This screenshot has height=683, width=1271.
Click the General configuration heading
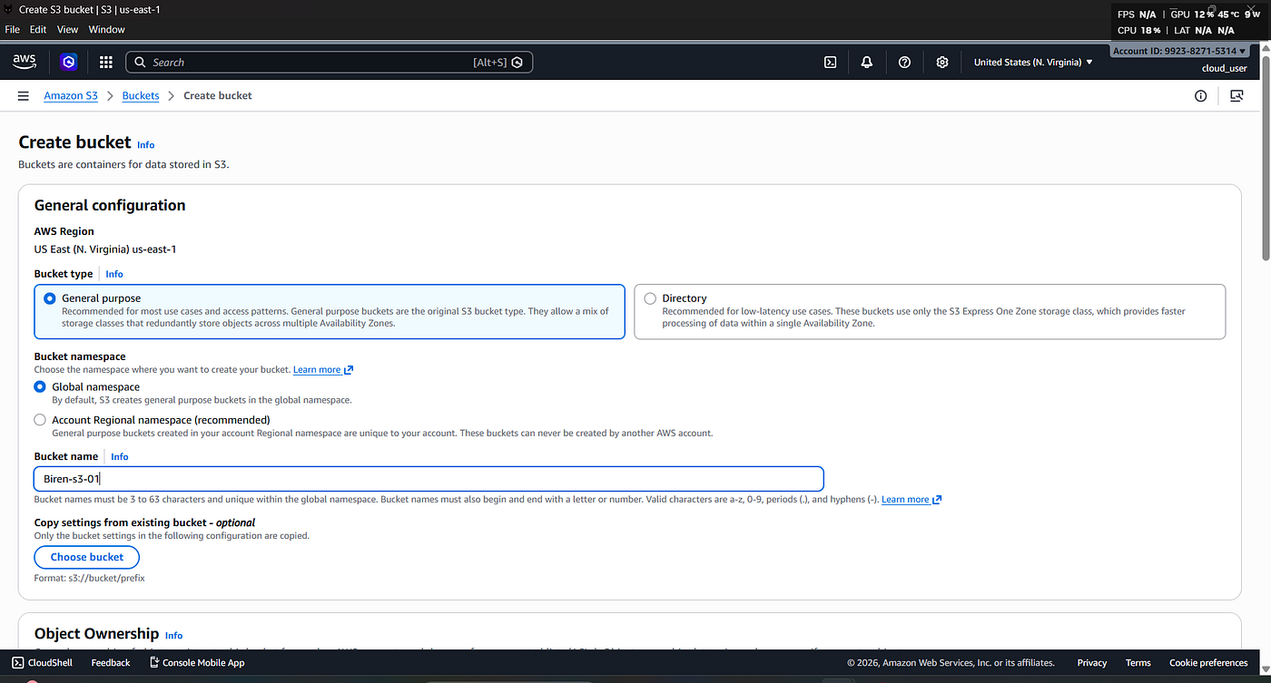tap(110, 205)
